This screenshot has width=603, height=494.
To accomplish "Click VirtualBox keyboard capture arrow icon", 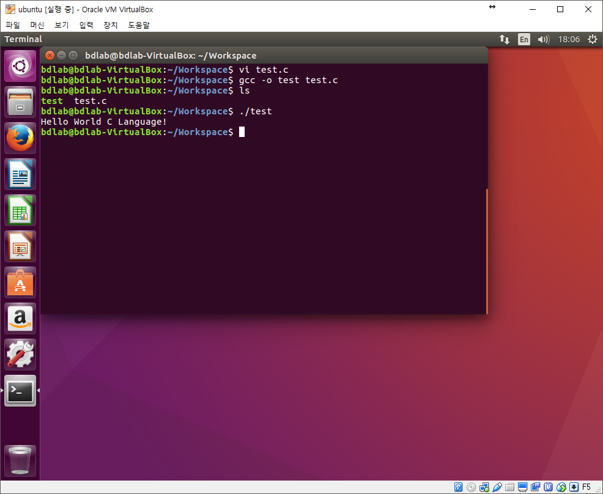I will click(x=574, y=487).
